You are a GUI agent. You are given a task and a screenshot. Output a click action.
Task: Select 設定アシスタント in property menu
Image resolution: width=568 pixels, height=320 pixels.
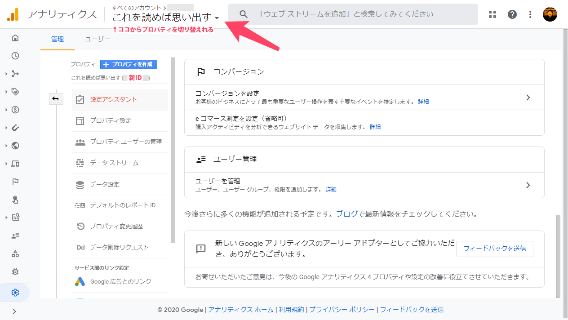[x=120, y=99]
